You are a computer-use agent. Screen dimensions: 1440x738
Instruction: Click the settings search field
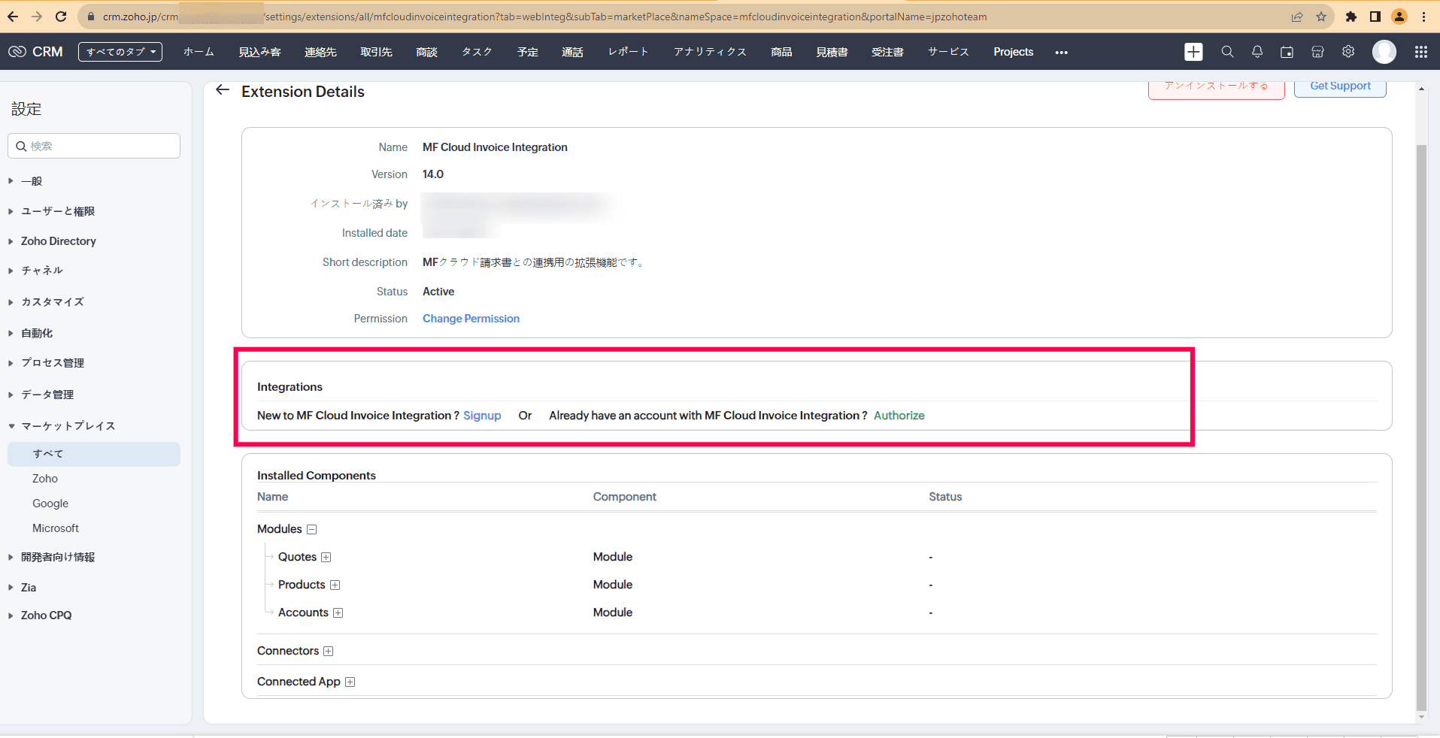point(94,146)
